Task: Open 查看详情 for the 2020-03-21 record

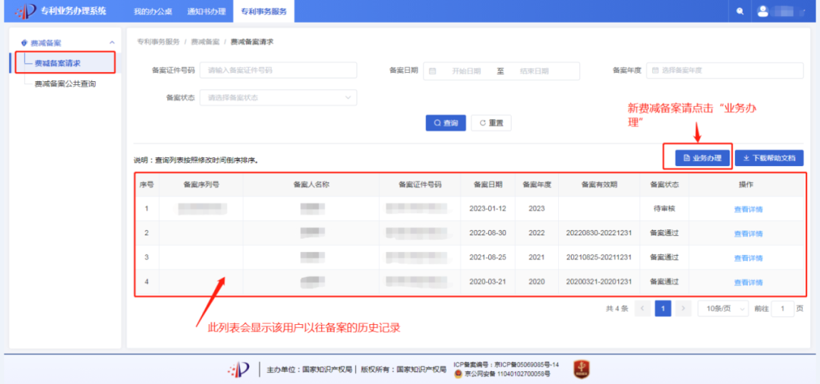Action: 749,282
